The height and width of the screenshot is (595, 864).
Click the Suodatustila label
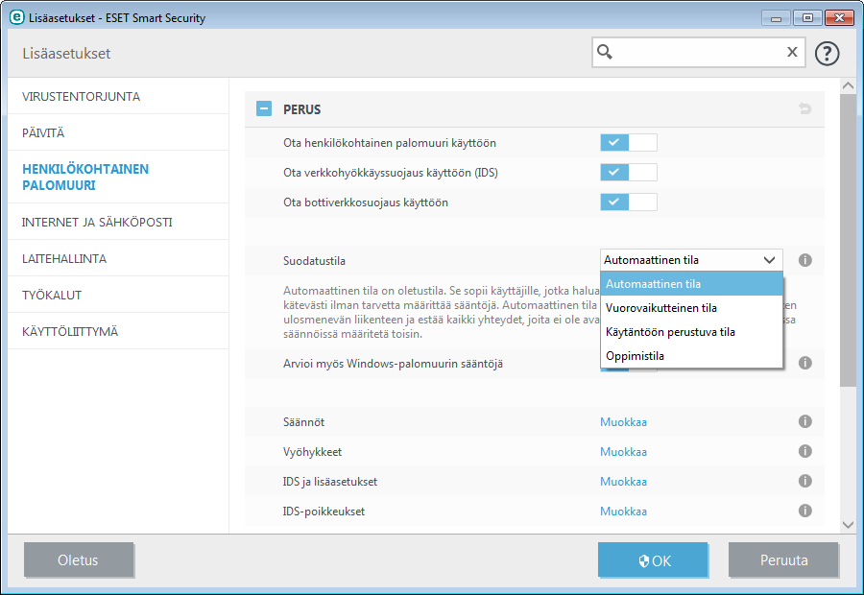click(x=314, y=261)
